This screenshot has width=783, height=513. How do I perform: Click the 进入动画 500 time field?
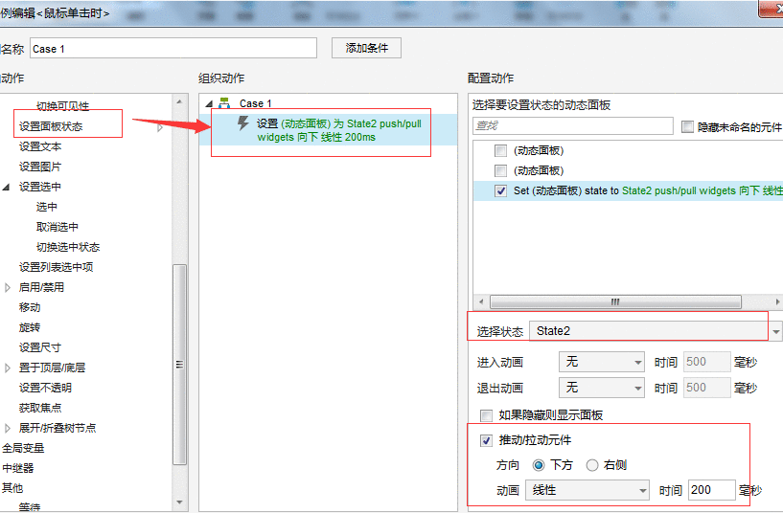(x=706, y=362)
